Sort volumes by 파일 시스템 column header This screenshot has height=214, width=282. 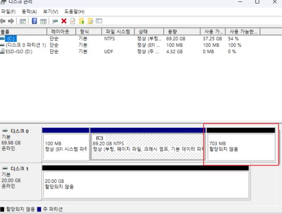coord(117,32)
